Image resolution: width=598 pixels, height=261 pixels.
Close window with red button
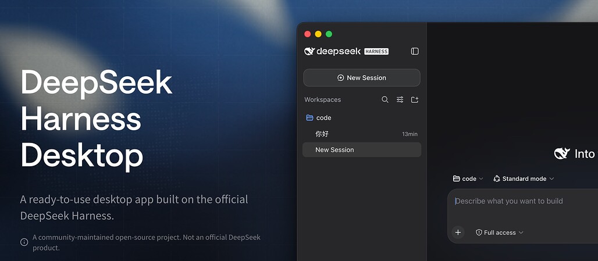(x=307, y=34)
